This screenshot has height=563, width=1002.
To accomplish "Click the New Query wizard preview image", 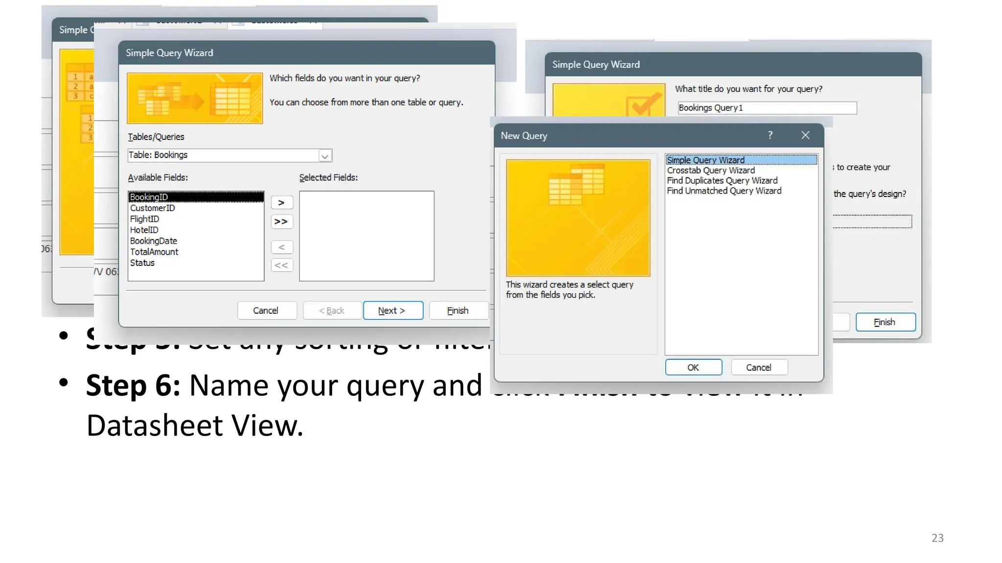I will [x=578, y=218].
